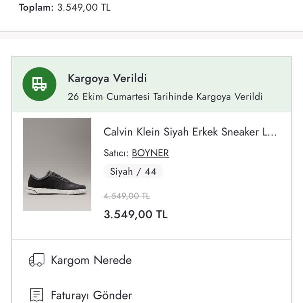Click the Toplam amount 3.549,00 TL
303x303 pixels.
[84, 7]
